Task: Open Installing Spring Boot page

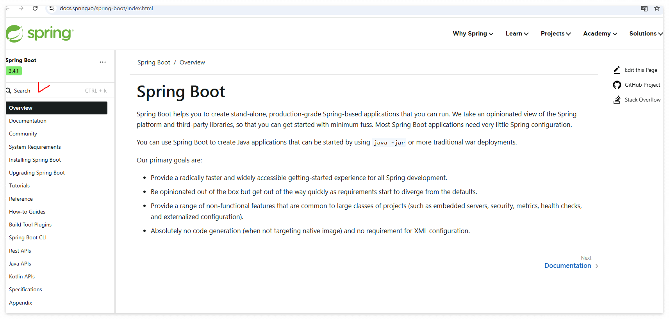Action: point(35,160)
